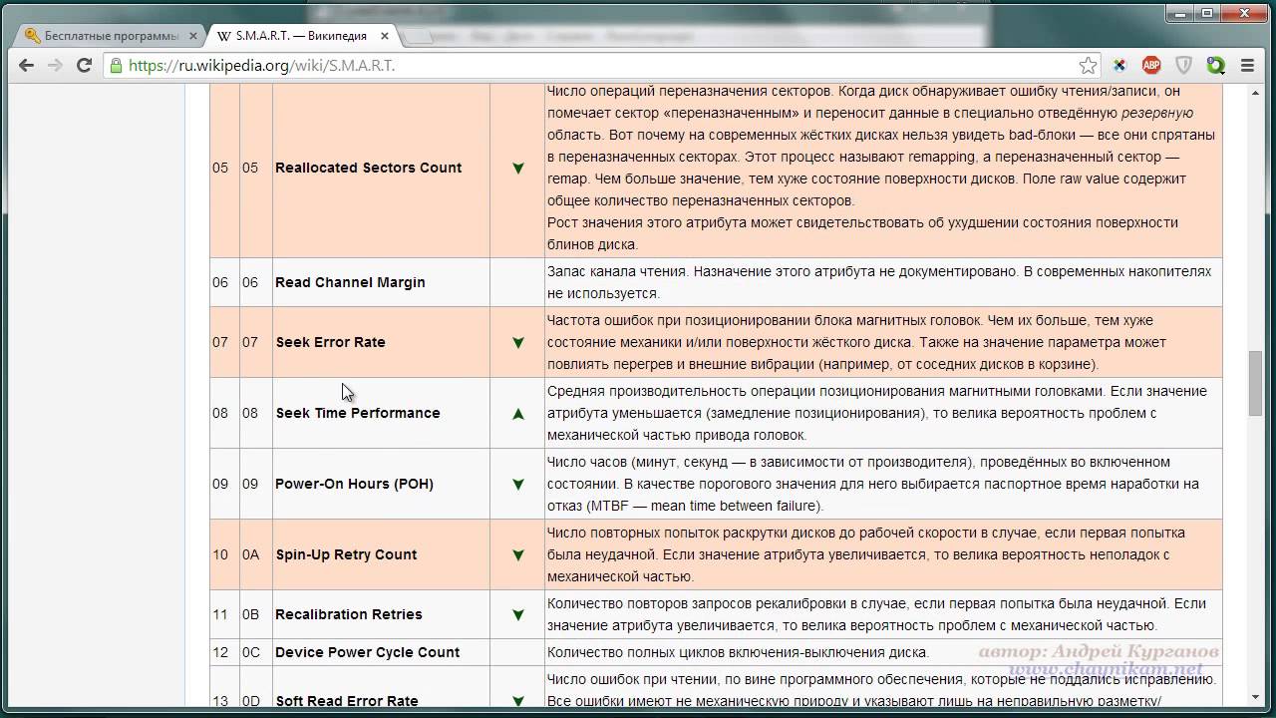Click the Seek Error Rate attribute name
This screenshot has width=1276, height=718.
click(x=330, y=342)
